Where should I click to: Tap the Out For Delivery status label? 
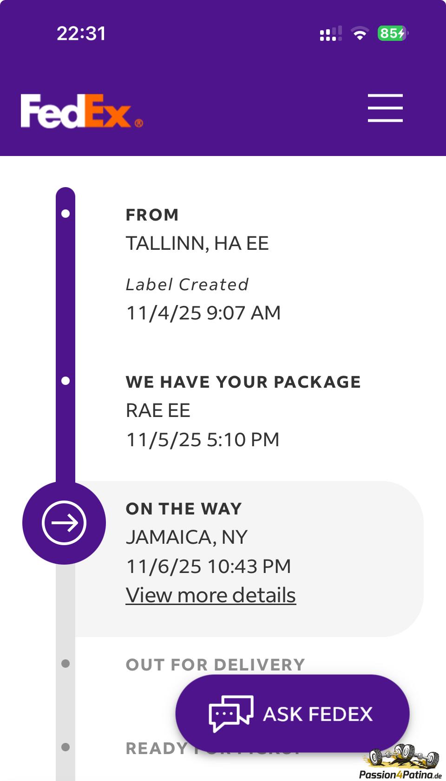pyautogui.click(x=215, y=664)
